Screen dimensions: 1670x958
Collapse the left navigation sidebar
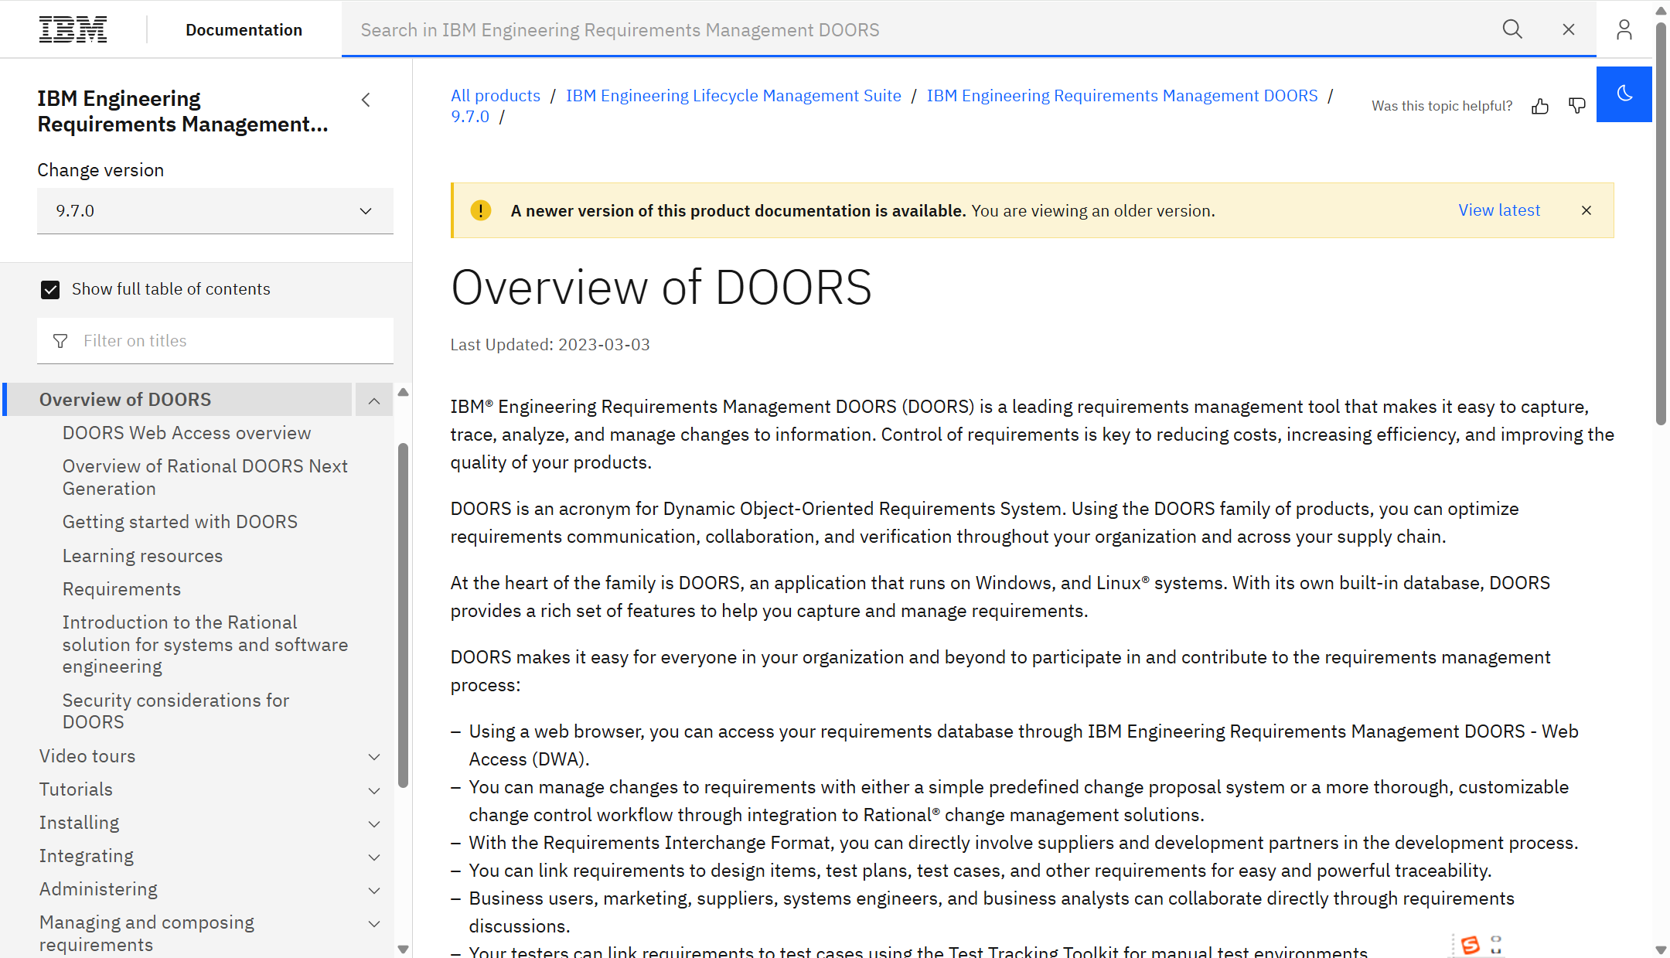366,99
